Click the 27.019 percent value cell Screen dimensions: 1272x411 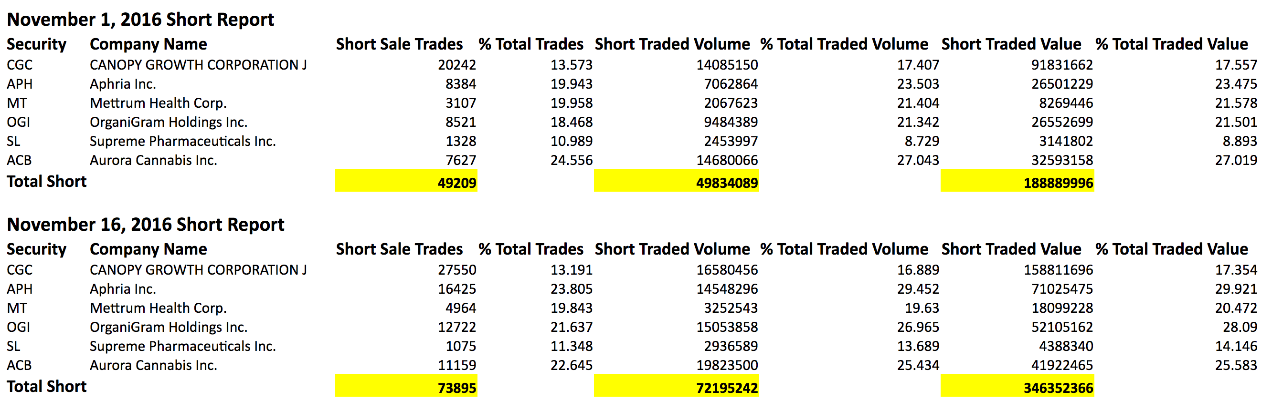(x=1236, y=160)
